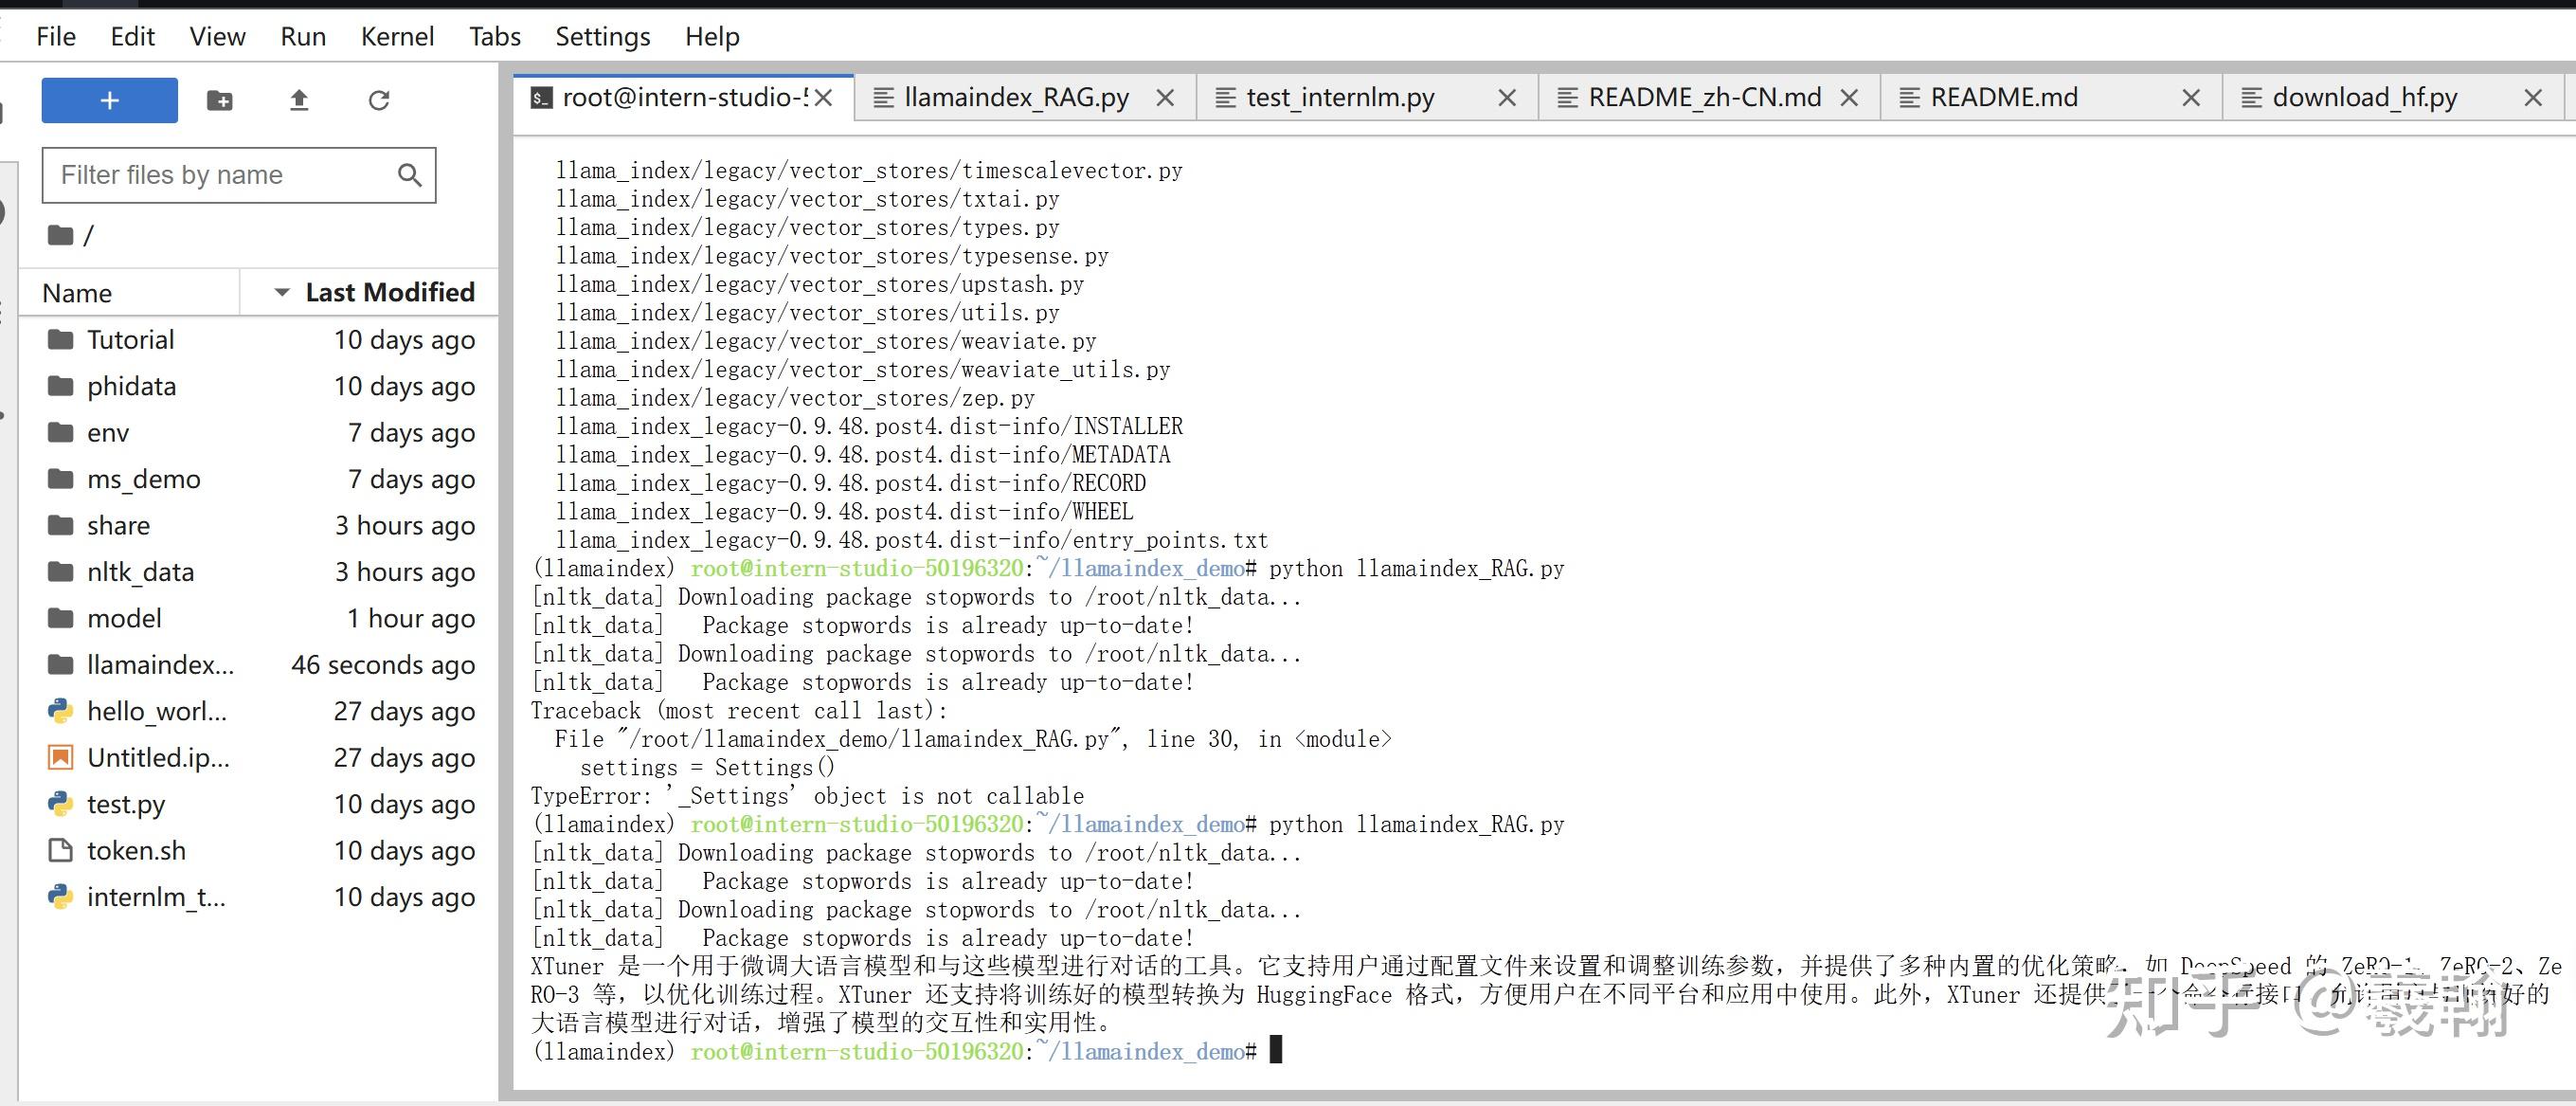
Task: Click the env folder icon
Action: pos(61,433)
